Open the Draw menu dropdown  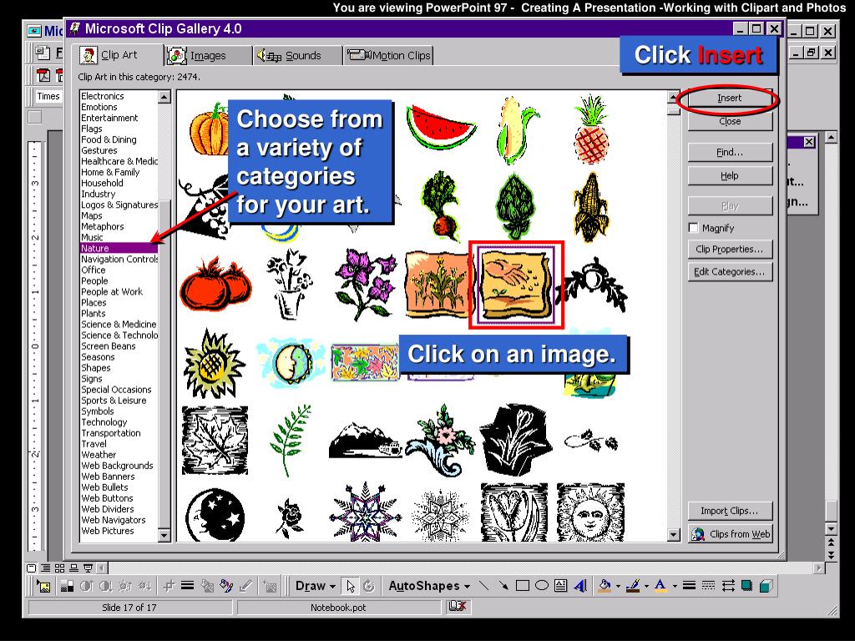(x=315, y=586)
